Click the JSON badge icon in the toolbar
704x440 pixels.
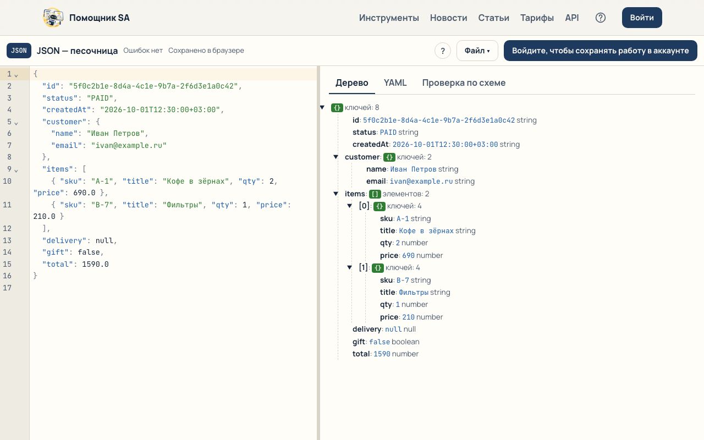point(19,51)
